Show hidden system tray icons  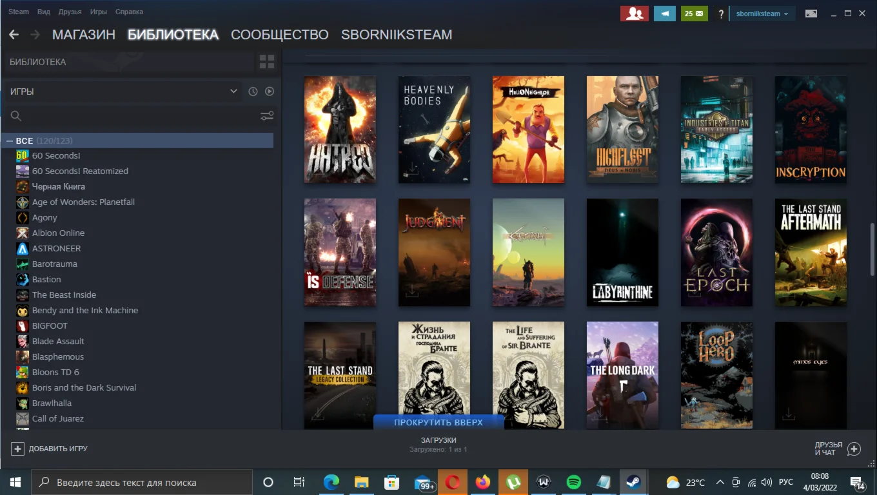click(x=720, y=482)
